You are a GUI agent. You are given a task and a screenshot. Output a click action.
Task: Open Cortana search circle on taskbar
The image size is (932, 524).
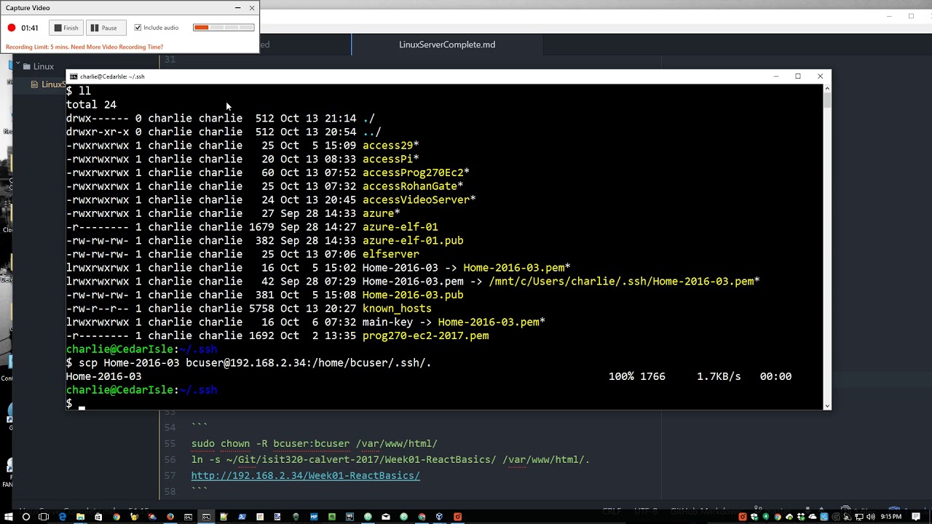pyautogui.click(x=26, y=517)
